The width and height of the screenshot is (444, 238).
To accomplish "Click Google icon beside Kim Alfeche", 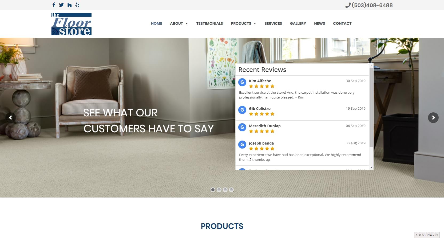I will pos(242,82).
